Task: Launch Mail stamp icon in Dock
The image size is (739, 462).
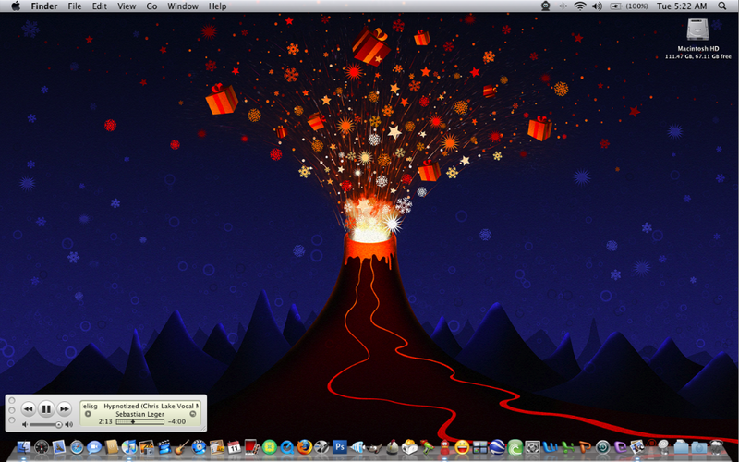Action: click(58, 447)
